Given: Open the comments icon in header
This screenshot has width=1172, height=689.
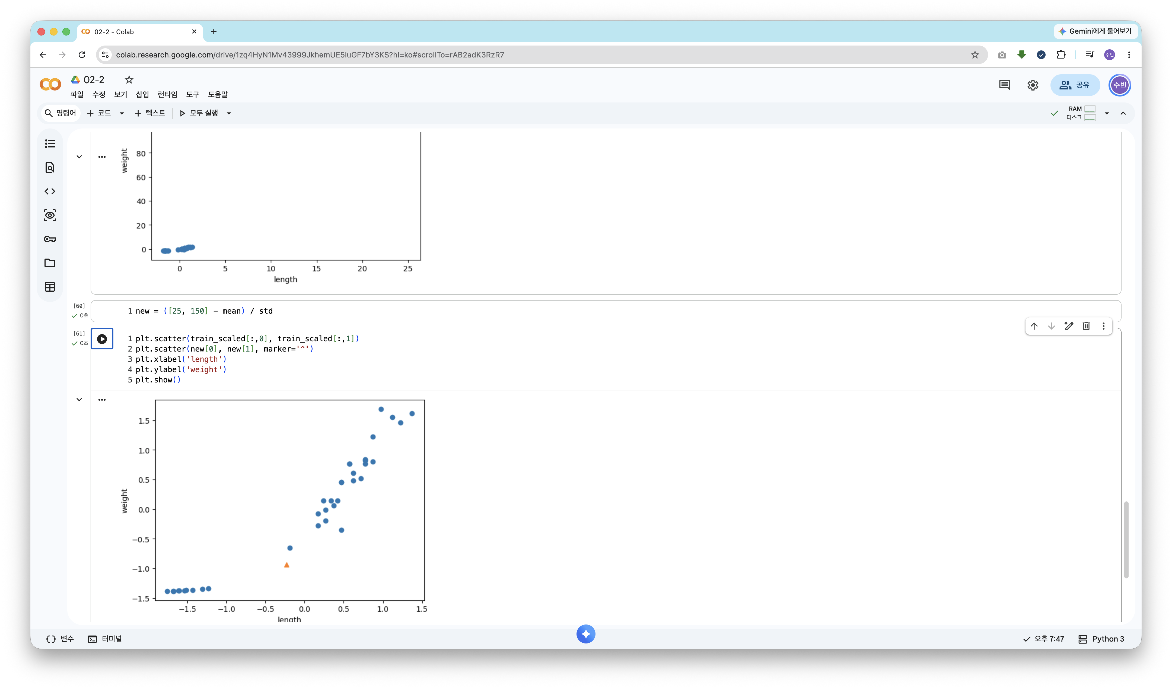Looking at the screenshot, I should pyautogui.click(x=1005, y=85).
